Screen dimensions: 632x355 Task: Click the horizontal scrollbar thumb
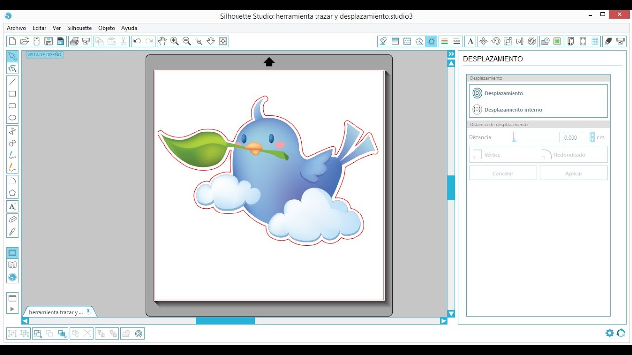pos(225,321)
